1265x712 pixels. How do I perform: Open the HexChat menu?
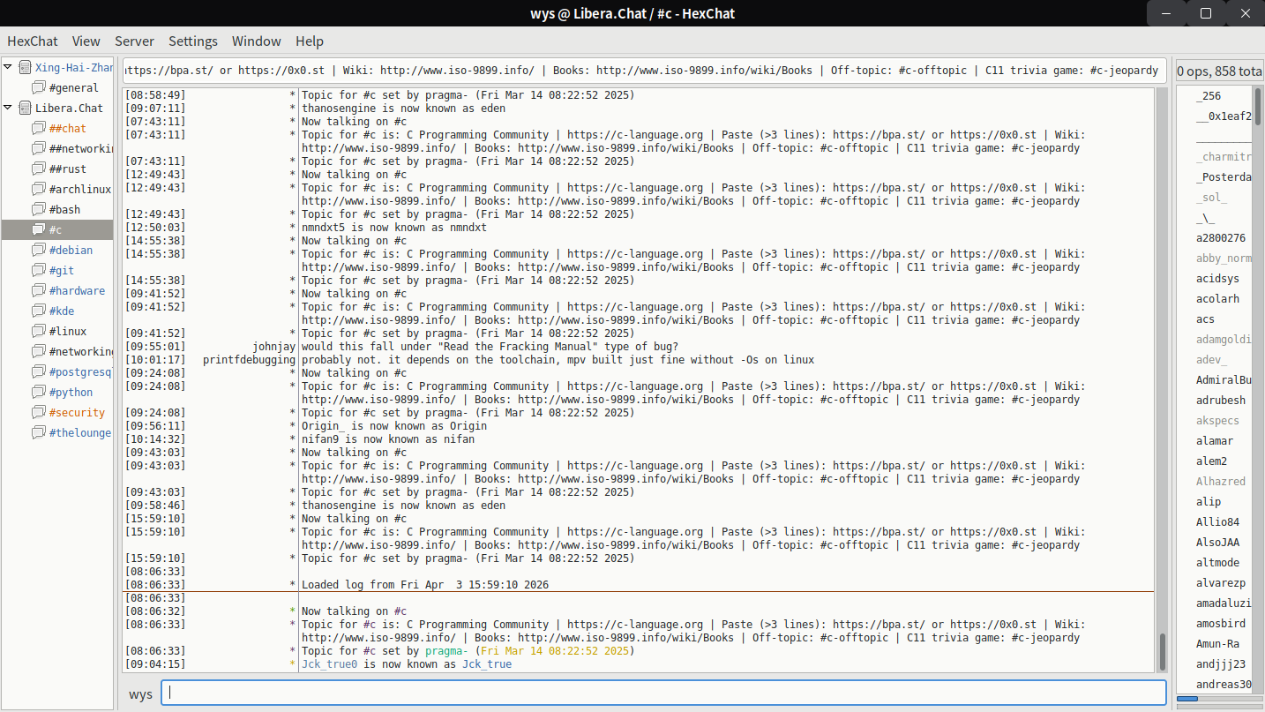[33, 41]
